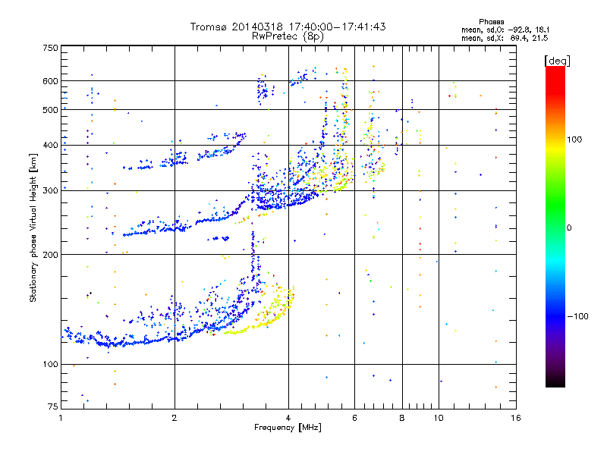Screen dimensions: 607x455
Task: Click the '8' frequency axis label
Action: (402, 418)
